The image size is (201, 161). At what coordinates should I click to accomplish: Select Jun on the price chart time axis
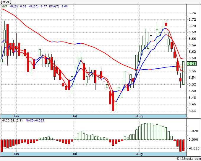click(x=16, y=116)
